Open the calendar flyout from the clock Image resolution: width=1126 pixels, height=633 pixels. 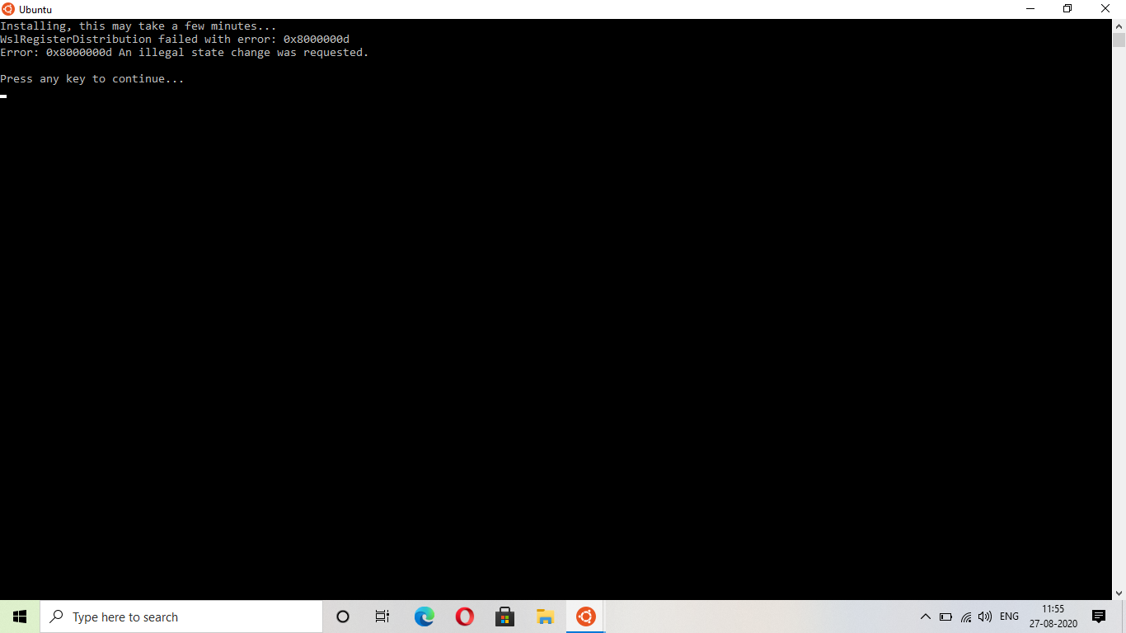(1053, 616)
